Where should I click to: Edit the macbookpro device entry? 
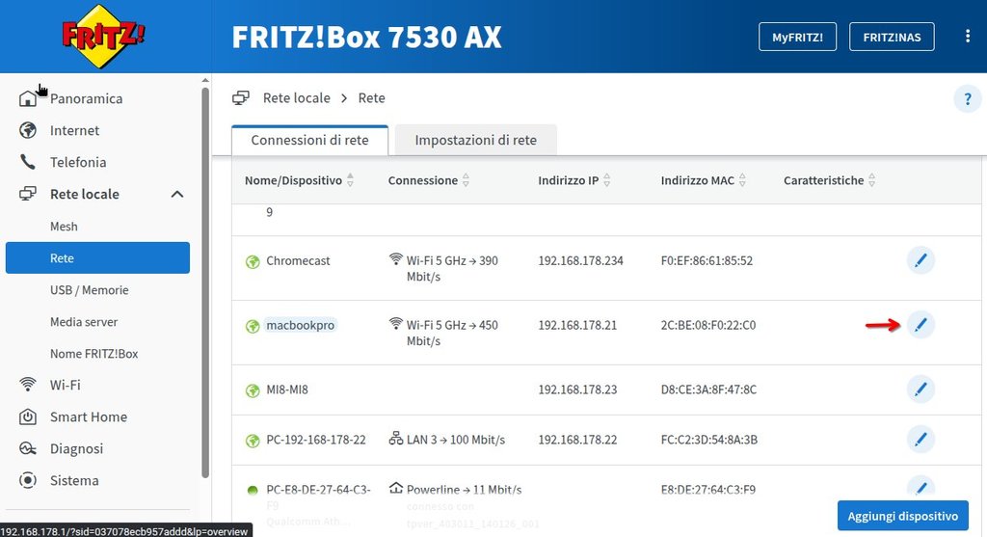pyautogui.click(x=920, y=325)
